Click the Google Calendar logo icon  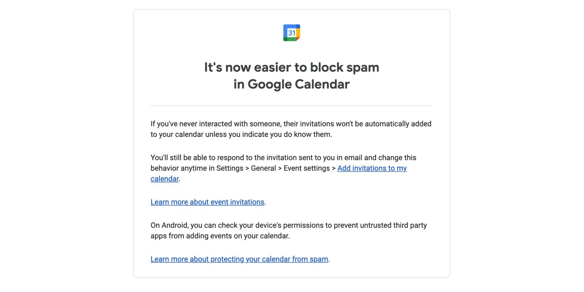[x=292, y=33]
